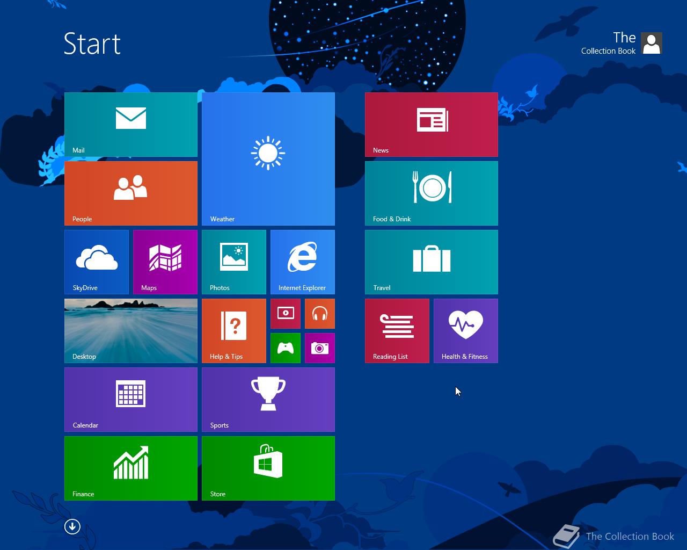687x550 pixels.
Task: Launch the Internet Explorer tile
Action: (x=303, y=262)
